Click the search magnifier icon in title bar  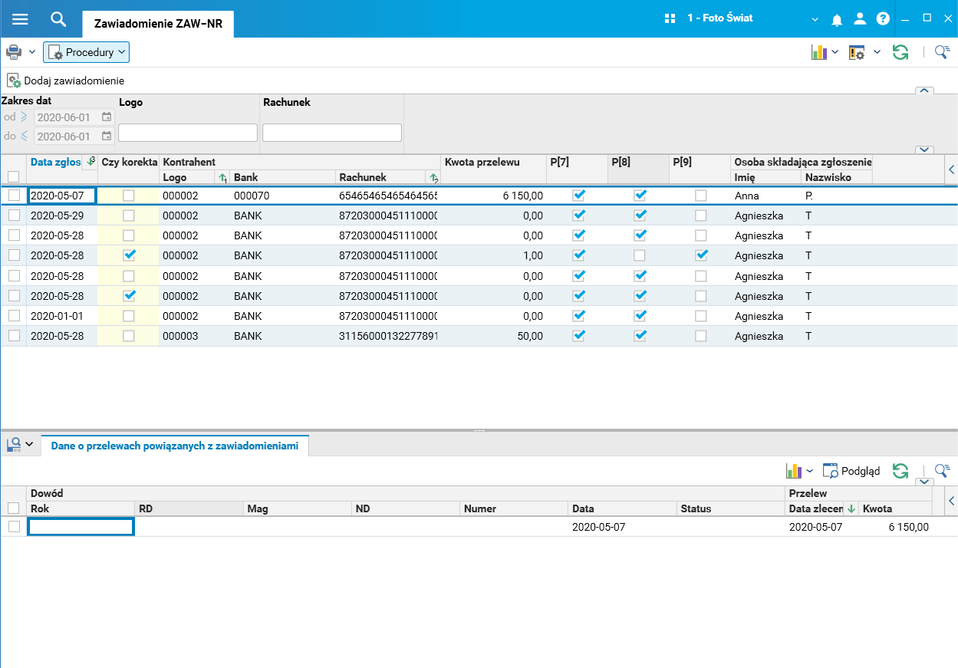(x=58, y=18)
